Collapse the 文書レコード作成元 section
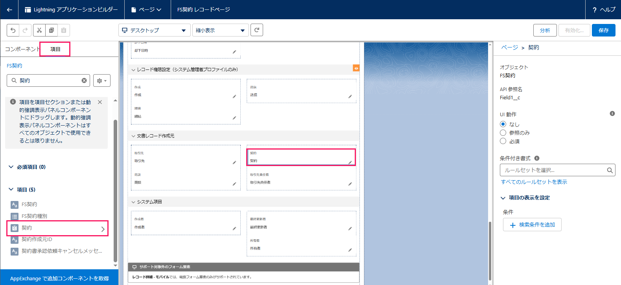The width and height of the screenshot is (621, 285). coord(133,136)
